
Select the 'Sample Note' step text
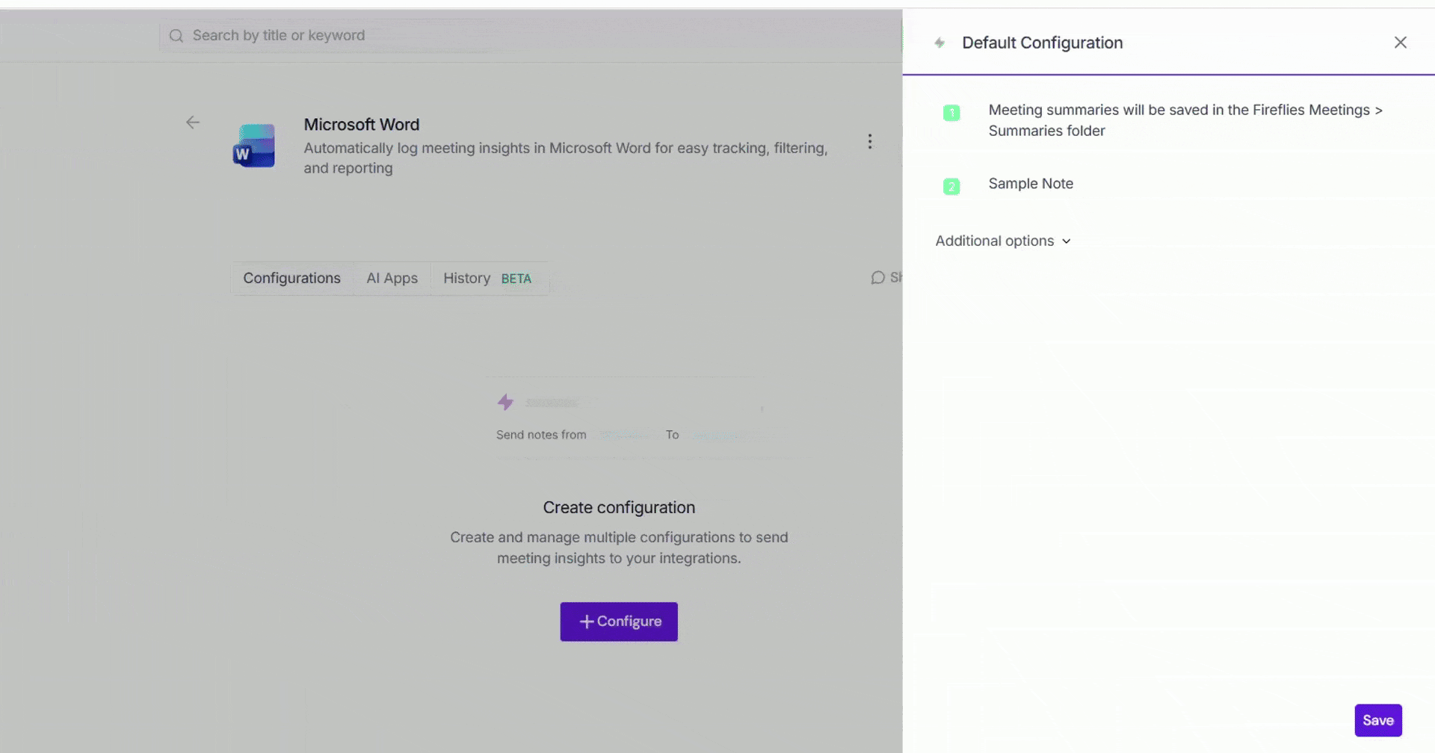coord(1031,184)
